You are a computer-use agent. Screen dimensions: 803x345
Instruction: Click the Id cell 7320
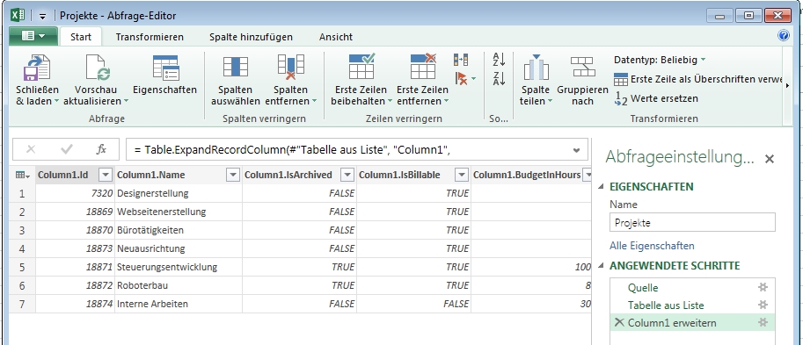(x=76, y=193)
